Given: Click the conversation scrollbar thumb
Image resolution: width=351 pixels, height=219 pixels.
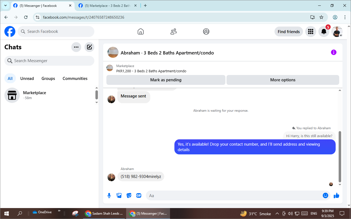Looking at the screenshot, I should click(x=340, y=157).
